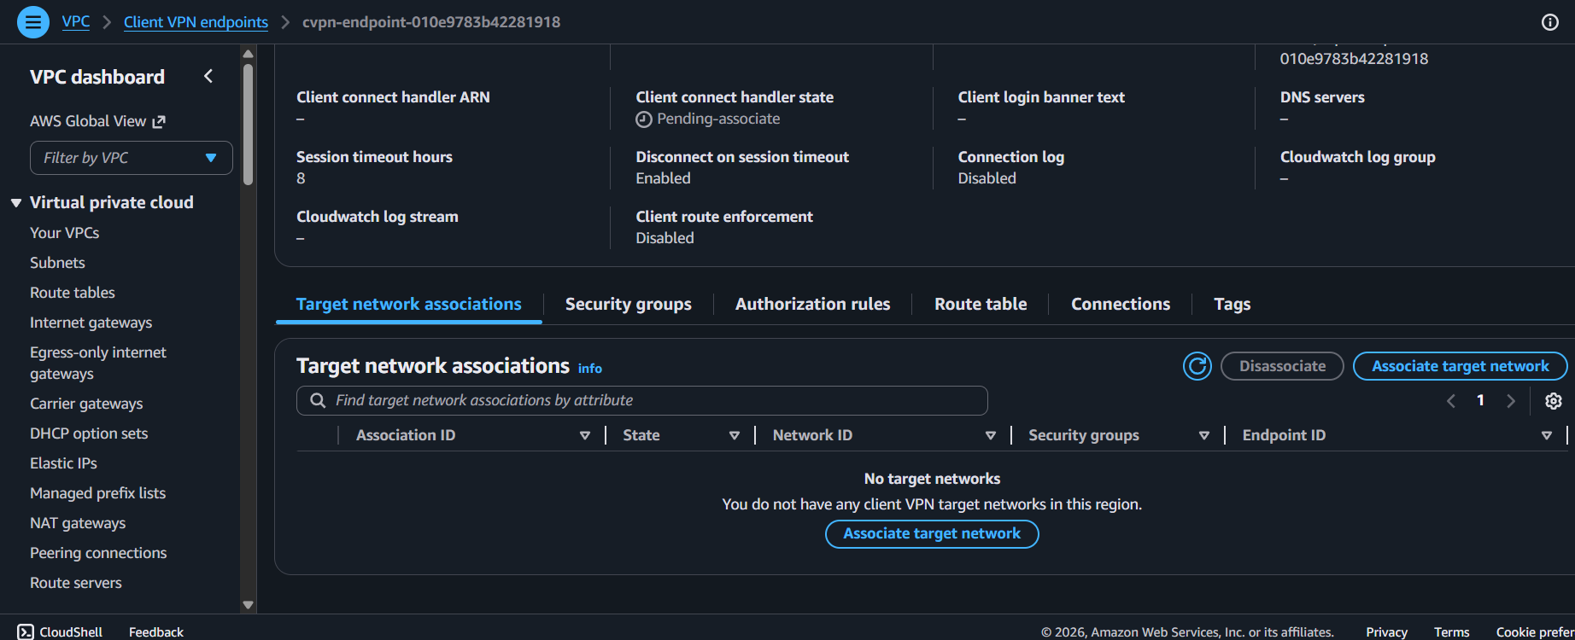Click the Pending-associate status text
This screenshot has height=640, width=1575.
pyautogui.click(x=718, y=119)
